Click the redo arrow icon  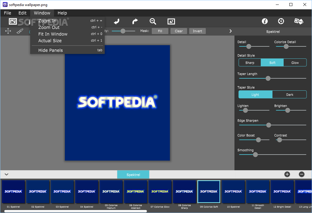coord(135,21)
